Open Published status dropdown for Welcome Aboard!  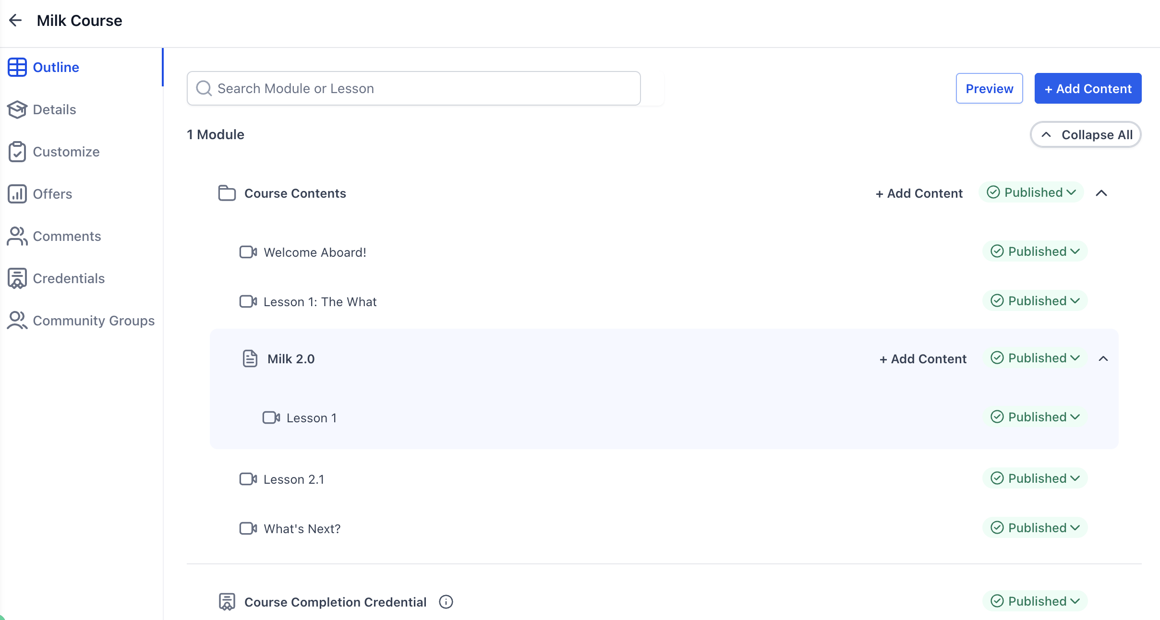coord(1035,251)
